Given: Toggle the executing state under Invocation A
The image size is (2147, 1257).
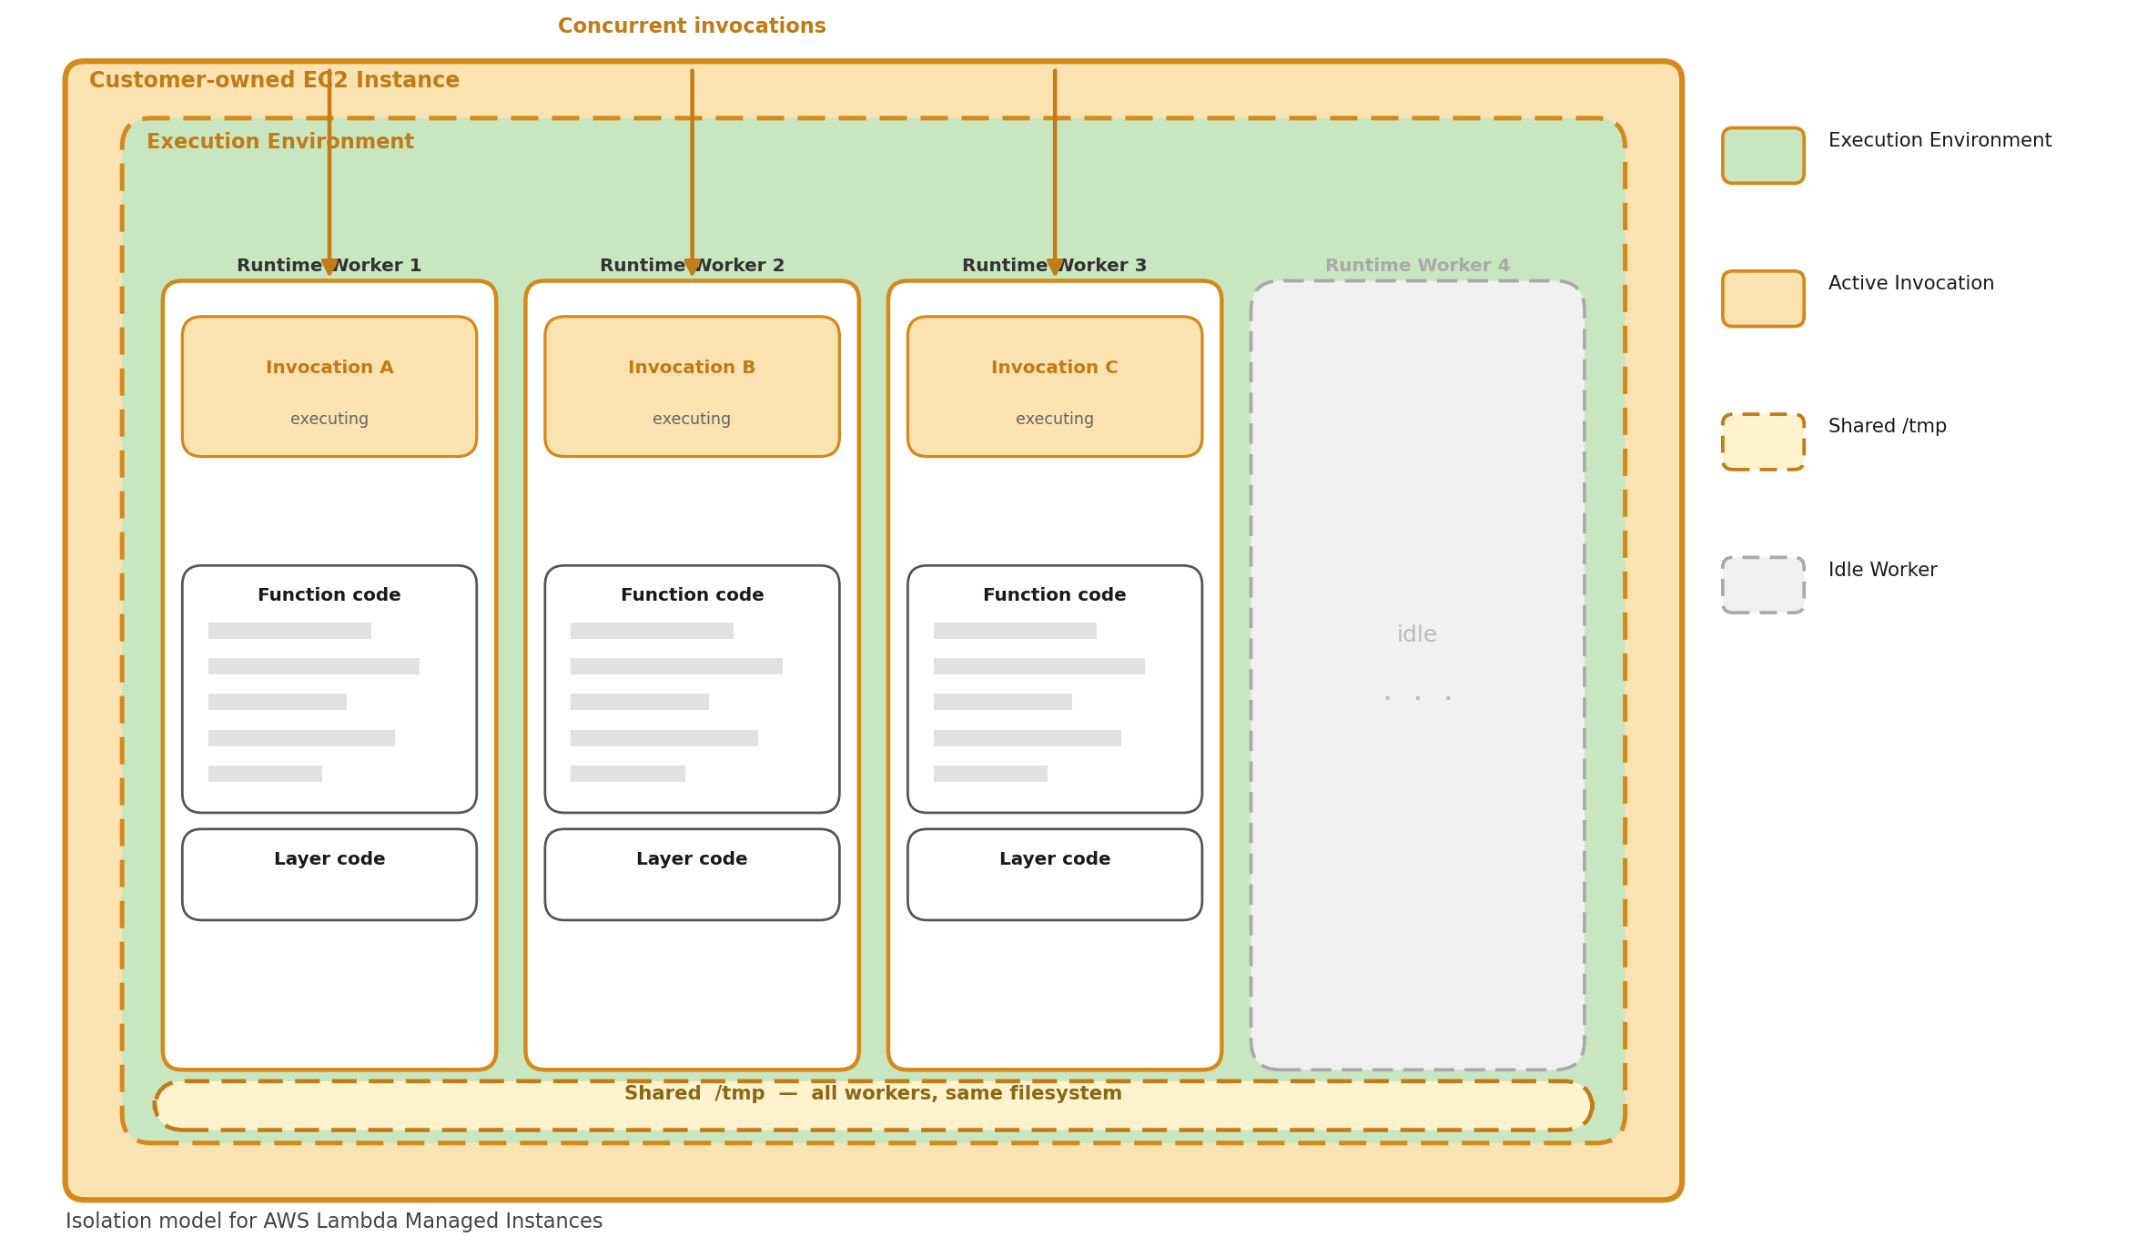Looking at the screenshot, I should tap(329, 418).
